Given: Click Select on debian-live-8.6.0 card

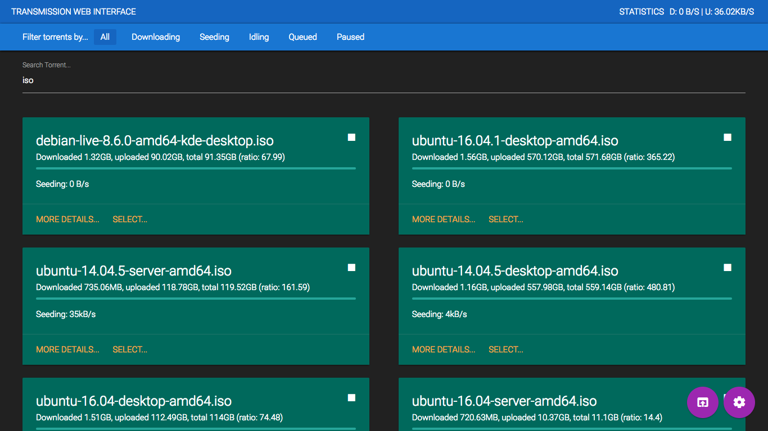Looking at the screenshot, I should (x=130, y=219).
